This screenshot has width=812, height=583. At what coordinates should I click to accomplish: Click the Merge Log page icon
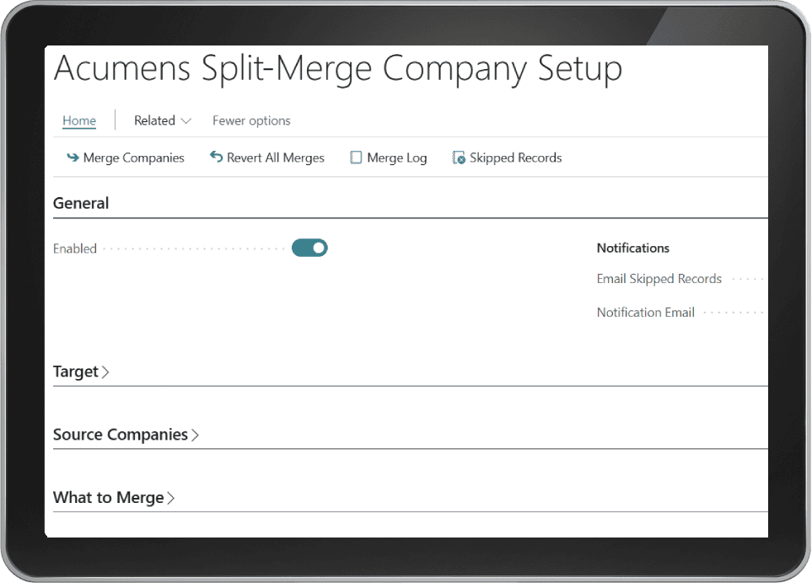click(x=356, y=158)
